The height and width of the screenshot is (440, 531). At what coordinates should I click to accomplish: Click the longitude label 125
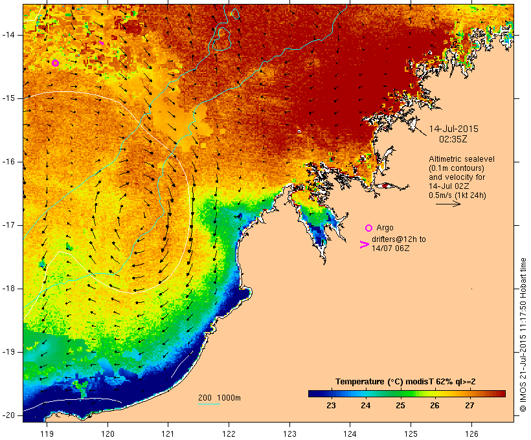click(411, 434)
